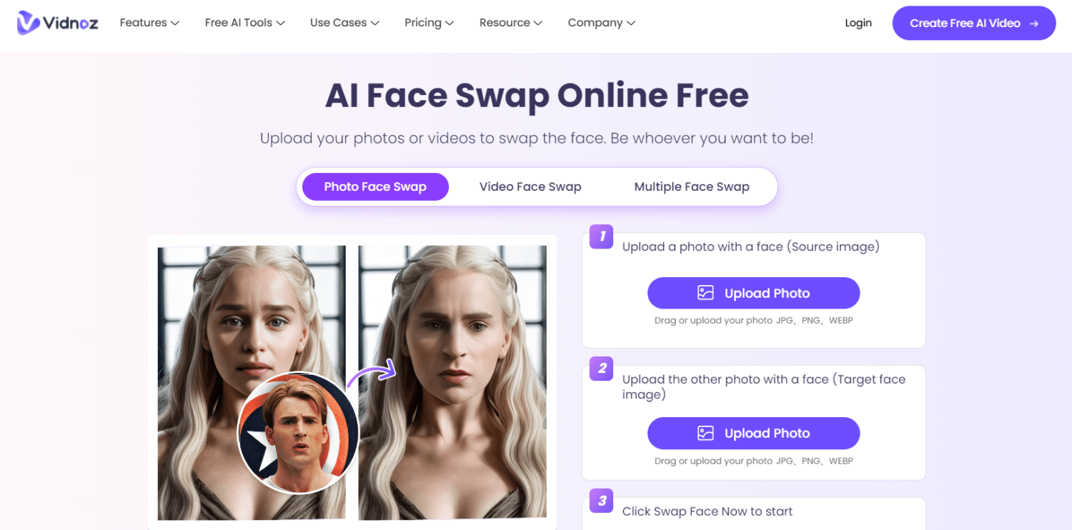The width and height of the screenshot is (1072, 530).
Task: Click arrow icon in Create Free AI Video
Action: click(1033, 24)
